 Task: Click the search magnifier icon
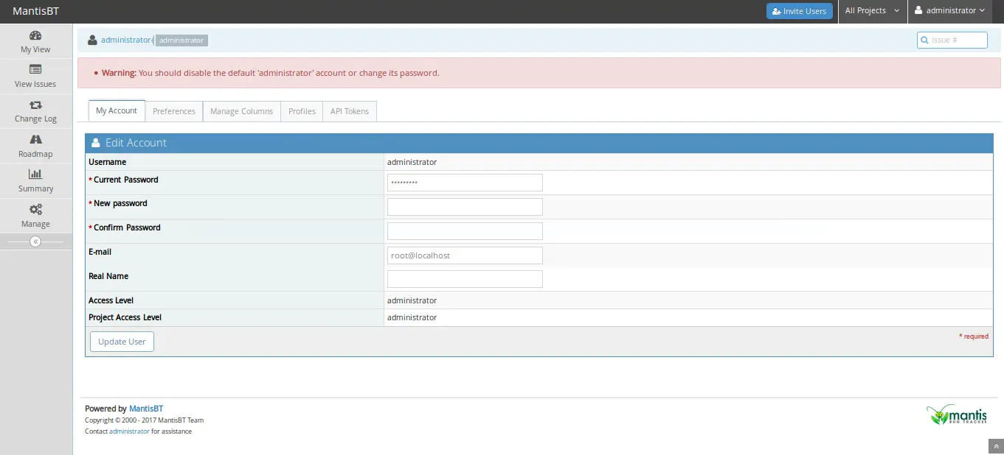tap(924, 40)
